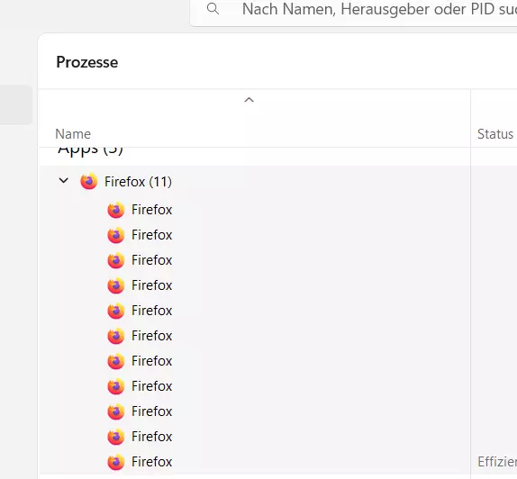Collapse the Firefox (11) process group

pyautogui.click(x=63, y=181)
